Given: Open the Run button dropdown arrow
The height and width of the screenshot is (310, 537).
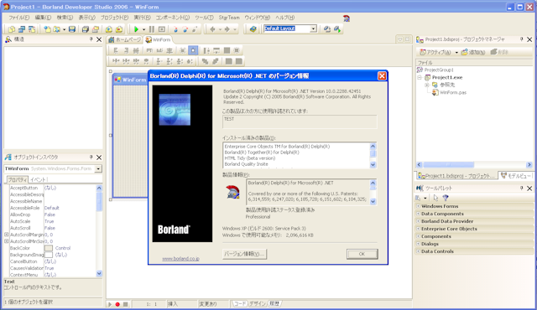Looking at the screenshot, I should coord(143,29).
